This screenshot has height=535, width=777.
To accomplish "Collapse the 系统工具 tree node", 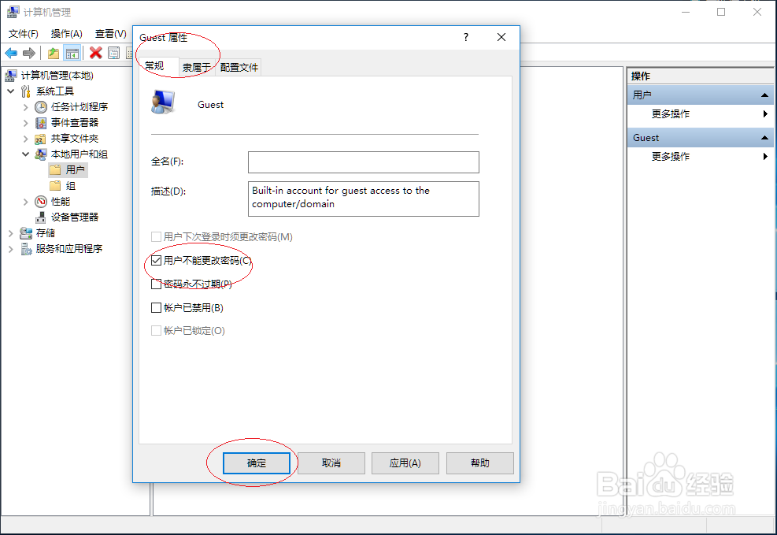I will pyautogui.click(x=11, y=91).
